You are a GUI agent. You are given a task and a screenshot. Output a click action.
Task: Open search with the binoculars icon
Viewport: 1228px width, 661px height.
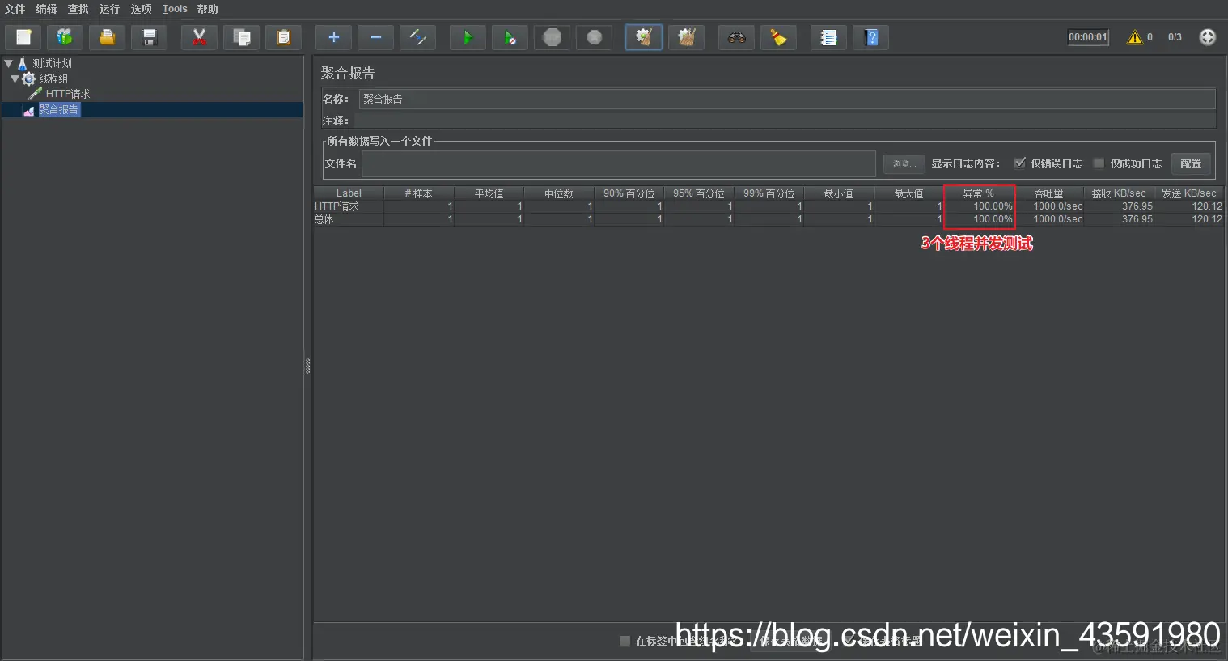pos(736,36)
